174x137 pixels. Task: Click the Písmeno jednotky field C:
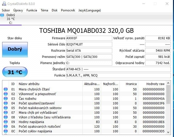(89, 63)
